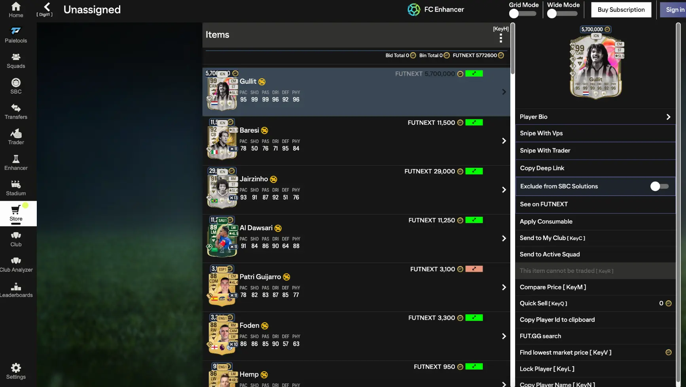686x387 pixels.
Task: Expand the Gullit item row chevron
Action: 504,92
